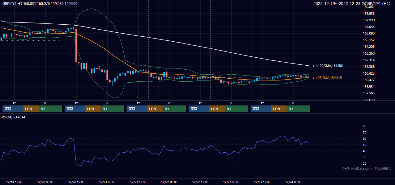Select the 12/20 12:00 time axis marker
This screenshot has height=185, width=395.
click(76, 182)
